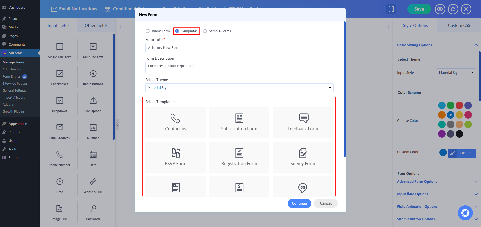The height and width of the screenshot is (227, 481).
Task: Click the form preview eye icon
Action: click(440, 9)
